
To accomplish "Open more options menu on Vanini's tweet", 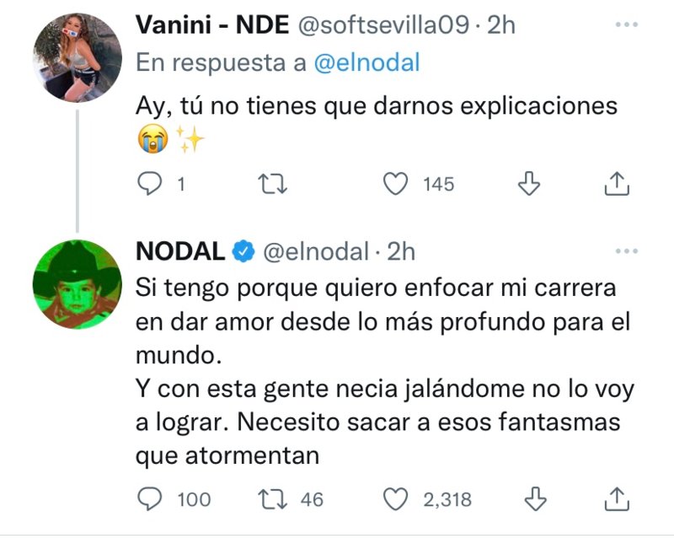I will pyautogui.click(x=627, y=24).
